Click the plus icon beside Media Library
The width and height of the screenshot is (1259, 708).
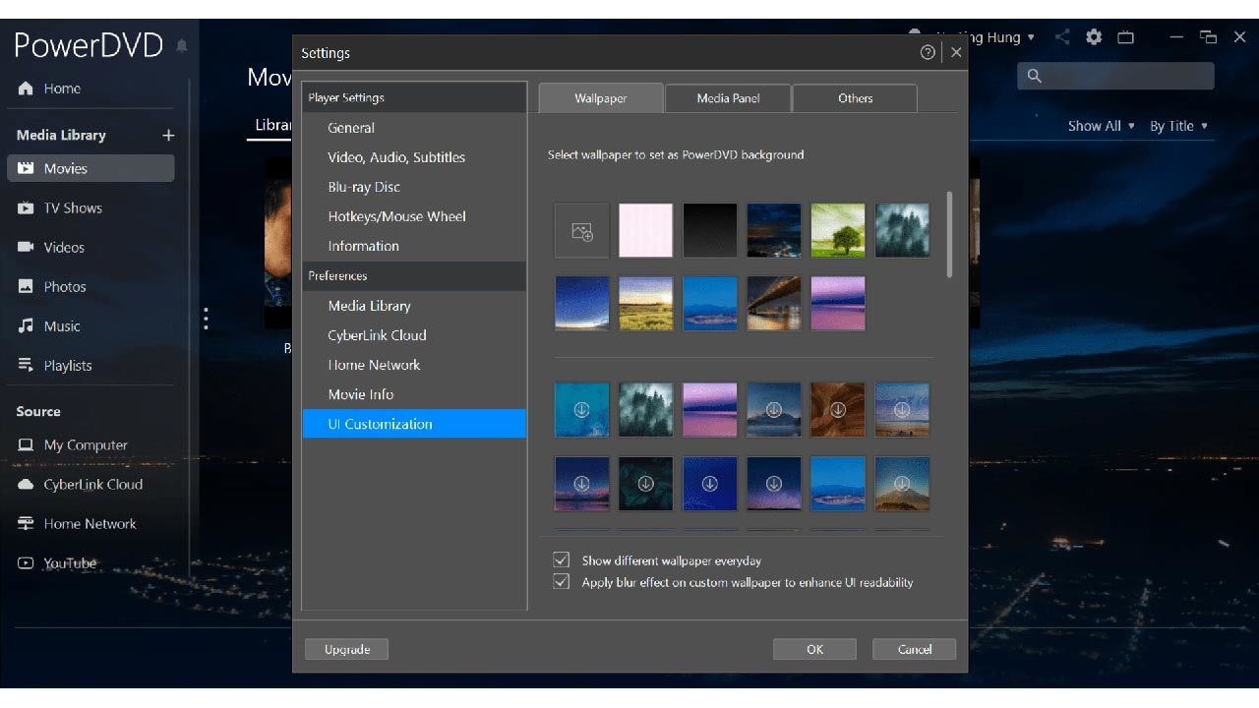[168, 136]
